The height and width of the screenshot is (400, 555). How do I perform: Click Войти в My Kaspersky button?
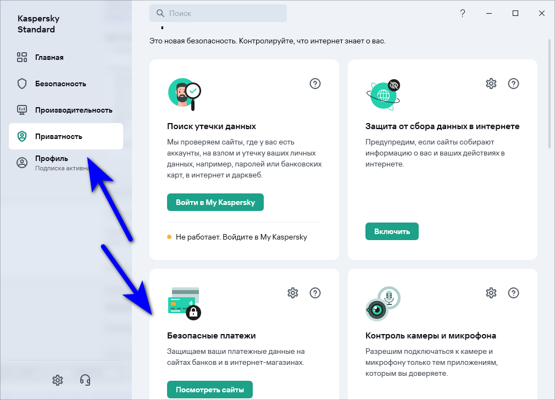(x=215, y=202)
